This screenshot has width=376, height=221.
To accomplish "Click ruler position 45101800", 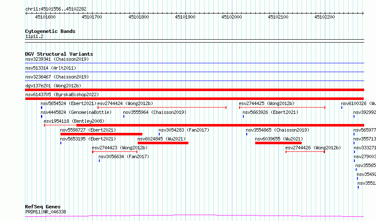I will (x=139, y=17).
